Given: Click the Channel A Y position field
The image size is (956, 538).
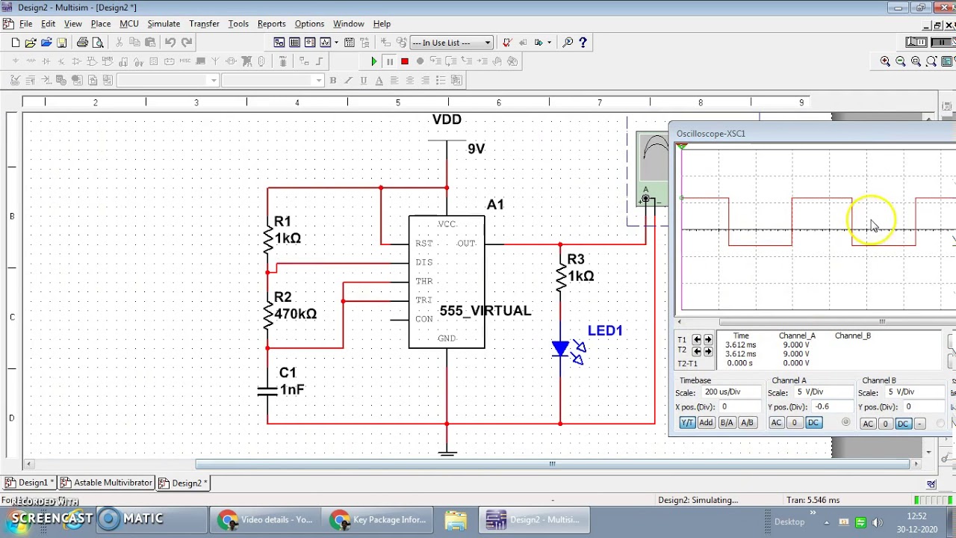Looking at the screenshot, I should (x=834, y=406).
